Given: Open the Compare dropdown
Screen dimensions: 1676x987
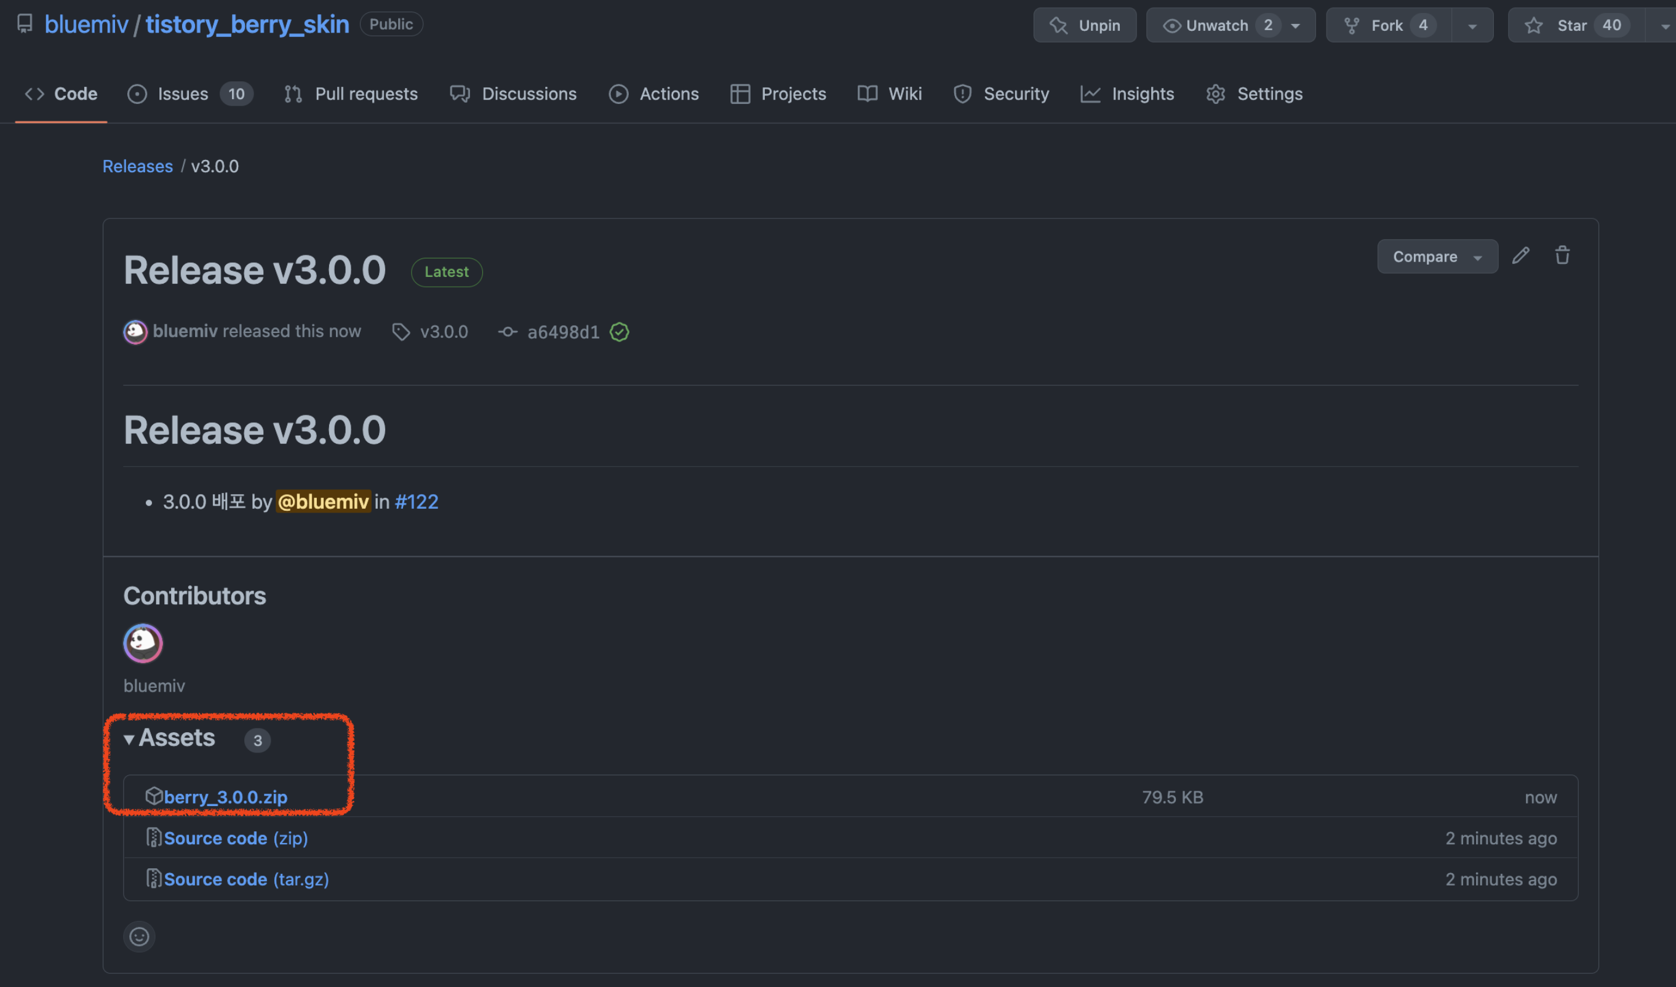Looking at the screenshot, I should [1437, 257].
